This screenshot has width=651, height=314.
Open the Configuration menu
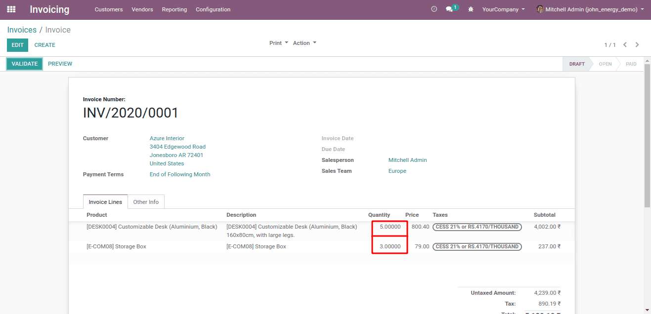point(213,9)
